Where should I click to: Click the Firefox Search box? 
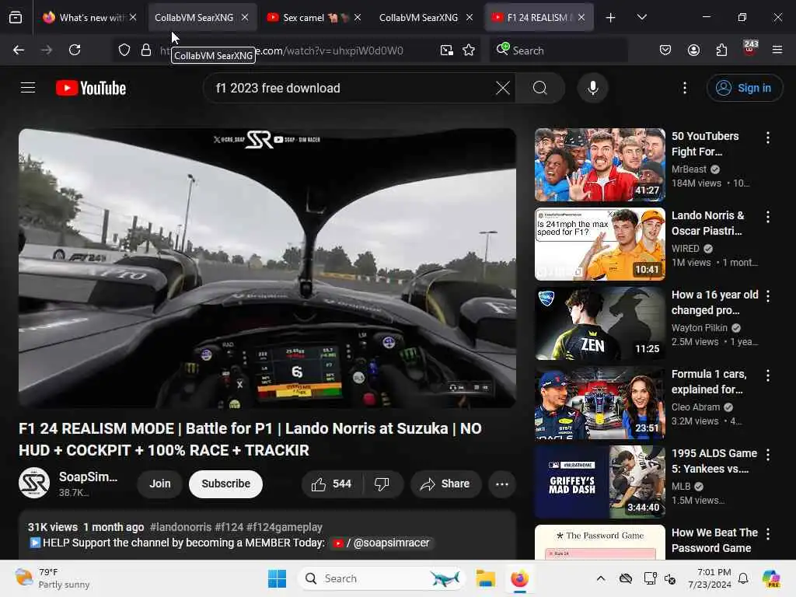point(558,51)
